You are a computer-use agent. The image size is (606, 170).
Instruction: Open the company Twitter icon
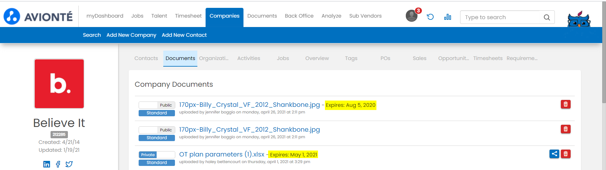point(69,164)
